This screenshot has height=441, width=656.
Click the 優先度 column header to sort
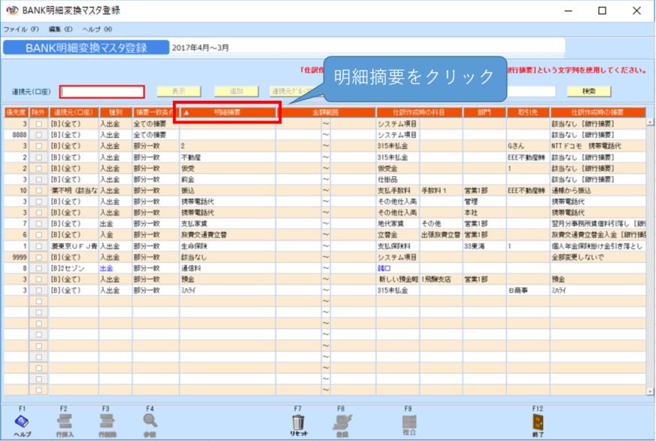pyautogui.click(x=15, y=112)
